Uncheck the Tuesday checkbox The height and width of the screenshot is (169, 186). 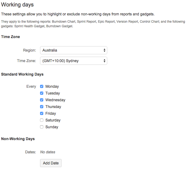click(x=42, y=93)
